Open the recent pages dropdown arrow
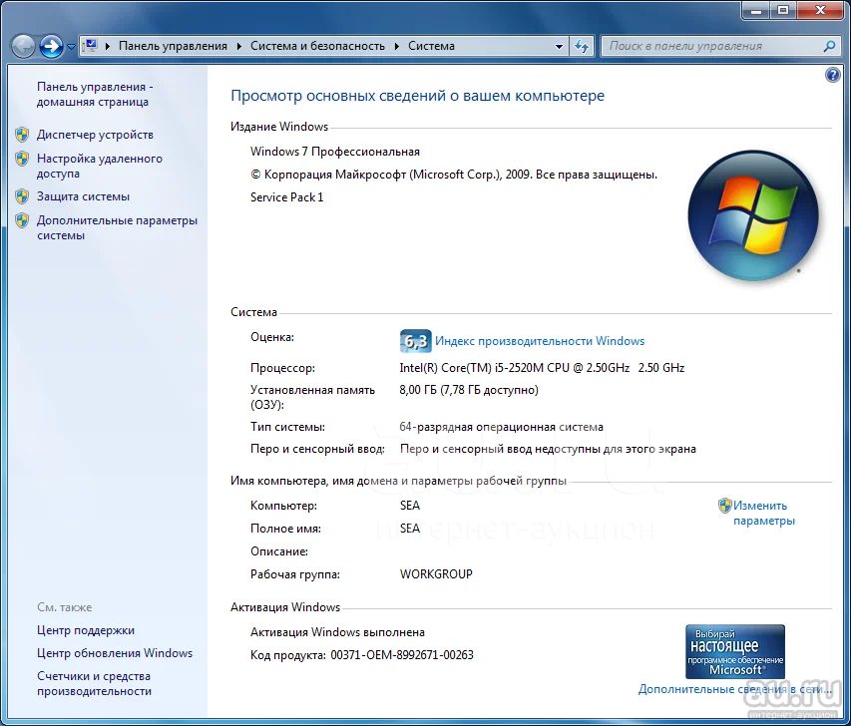851x726 pixels. point(71,47)
